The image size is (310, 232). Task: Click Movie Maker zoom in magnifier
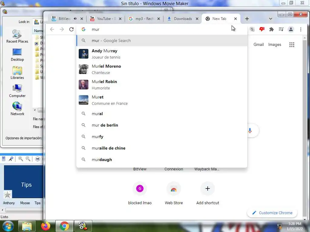tap(21, 159)
